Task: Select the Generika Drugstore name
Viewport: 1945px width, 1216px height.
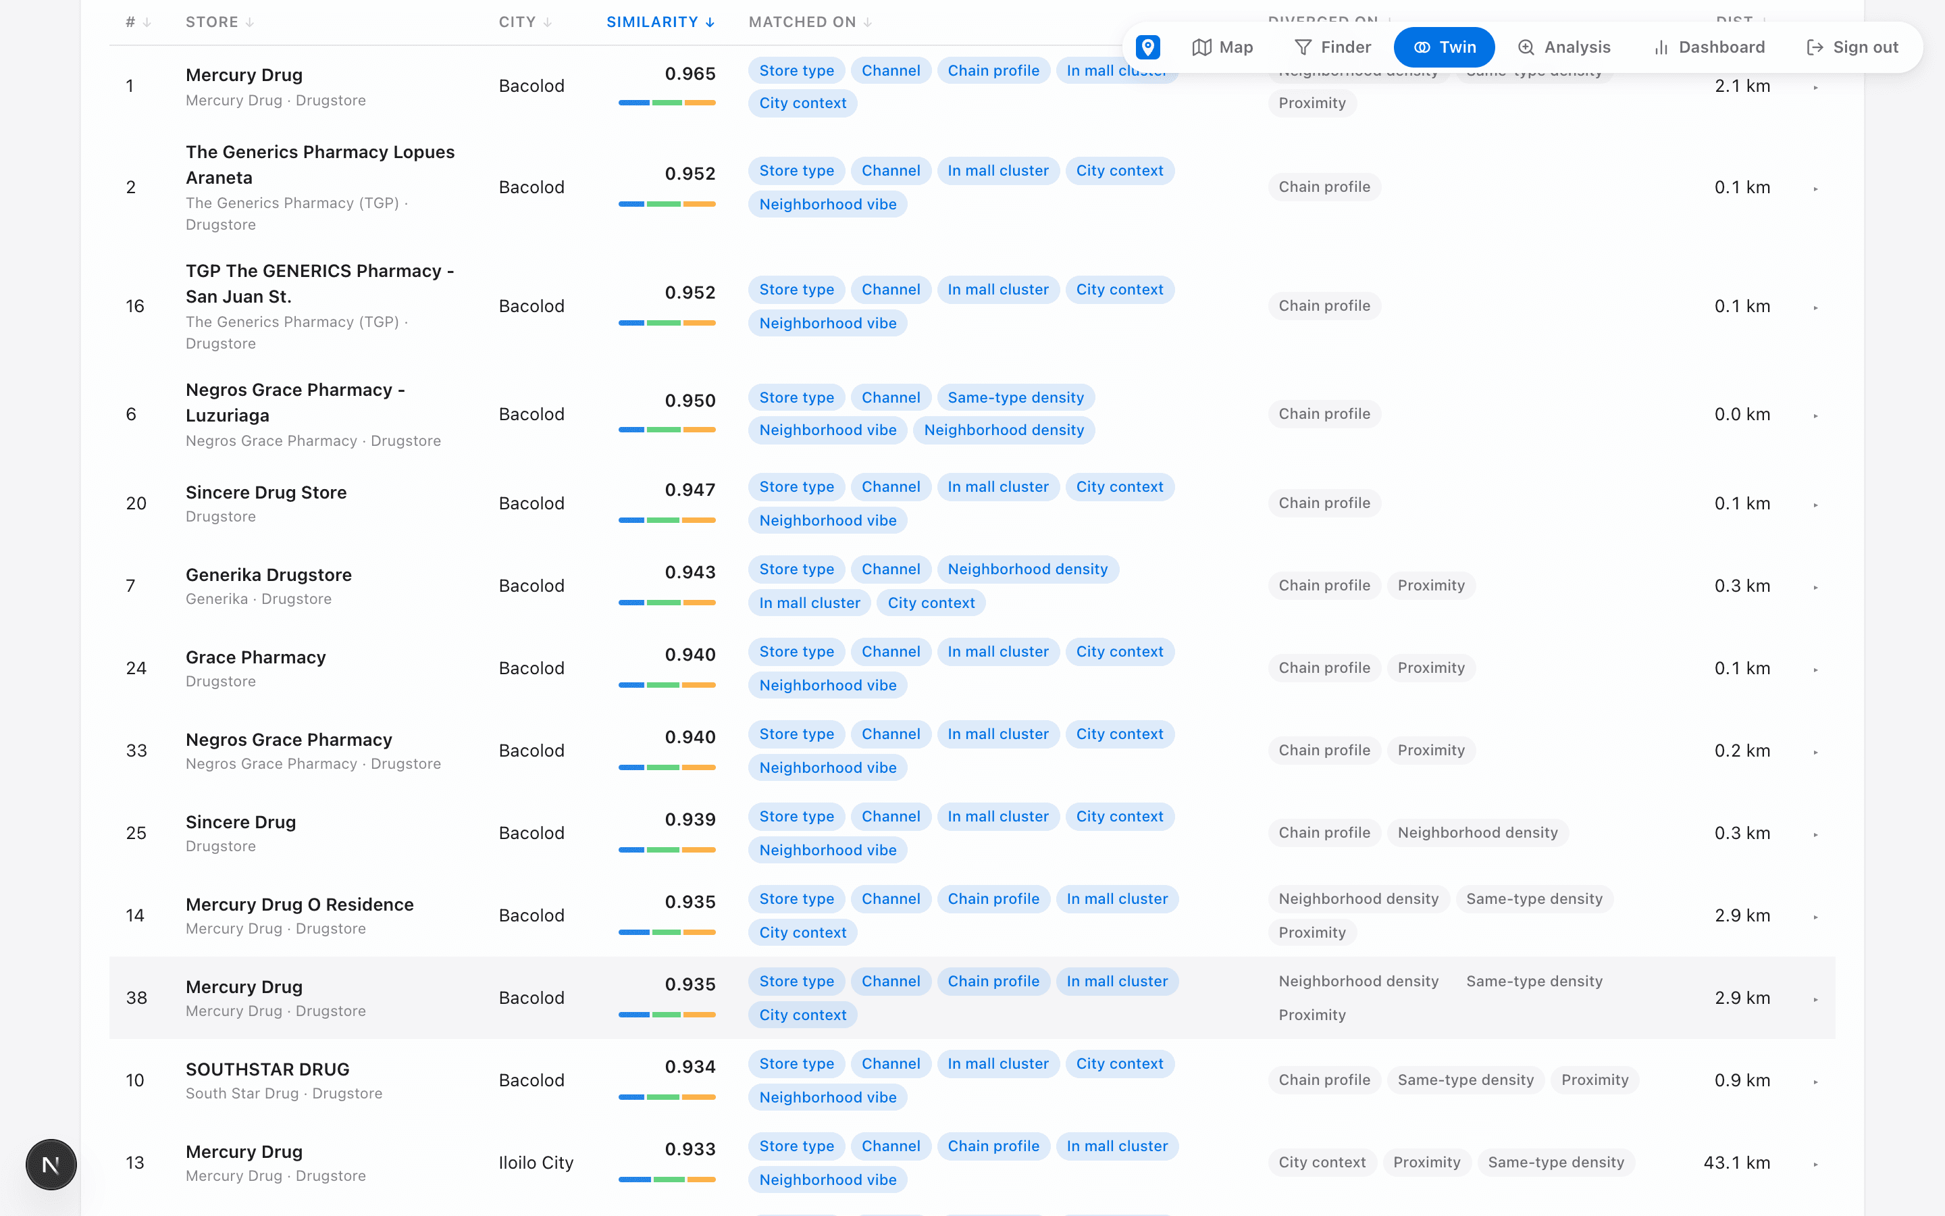Action: tap(268, 575)
